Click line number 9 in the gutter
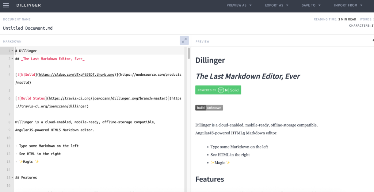This screenshot has width=374, height=192. (x=9, y=130)
